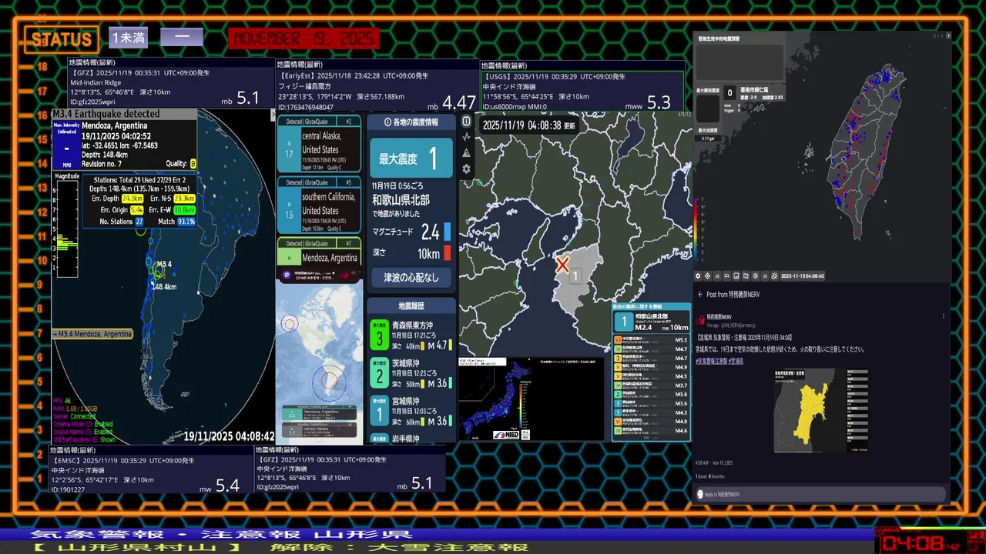
Task: Click the 1未満 intensity indicator
Action: pyautogui.click(x=128, y=38)
